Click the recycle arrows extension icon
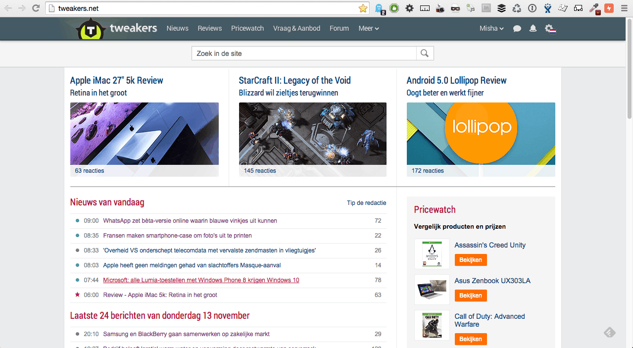The image size is (633, 348). click(x=517, y=8)
